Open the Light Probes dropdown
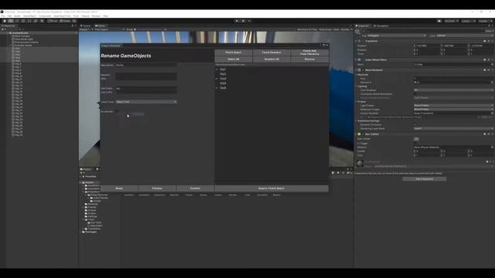Viewport: 495px width, 278px height. pyautogui.click(x=453, y=106)
